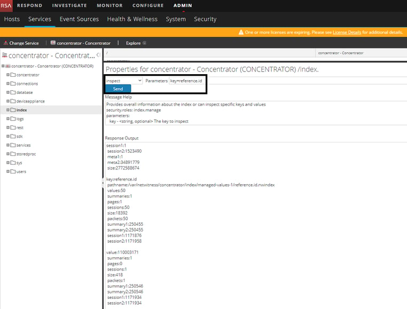Click the logs folder icon
407x309 pixels.
[x=13, y=119]
